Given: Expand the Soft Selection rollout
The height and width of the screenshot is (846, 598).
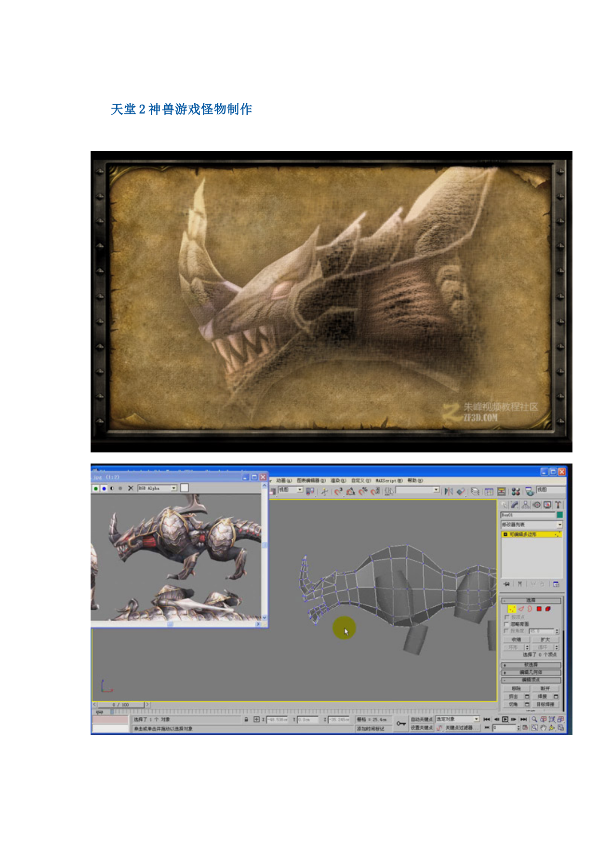Looking at the screenshot, I should [531, 665].
